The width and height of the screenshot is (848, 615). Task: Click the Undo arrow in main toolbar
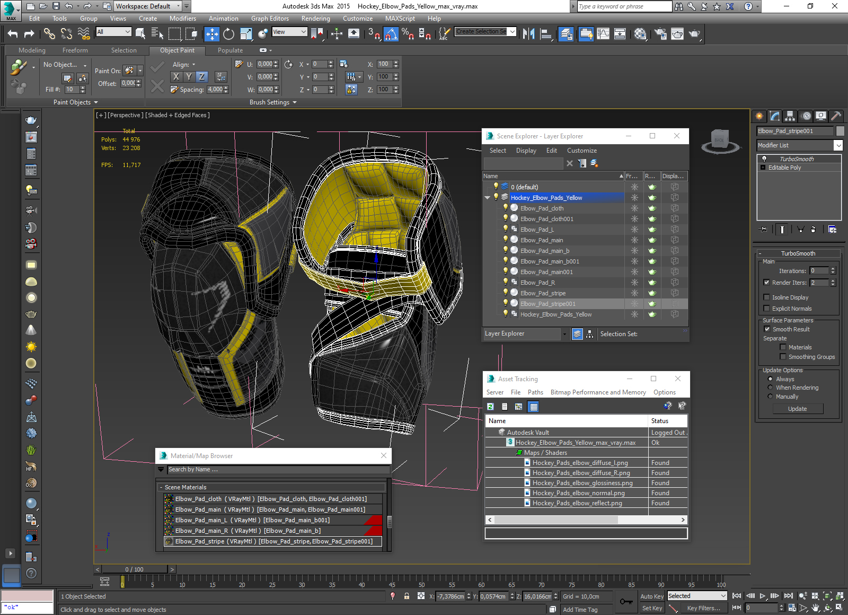tap(13, 34)
